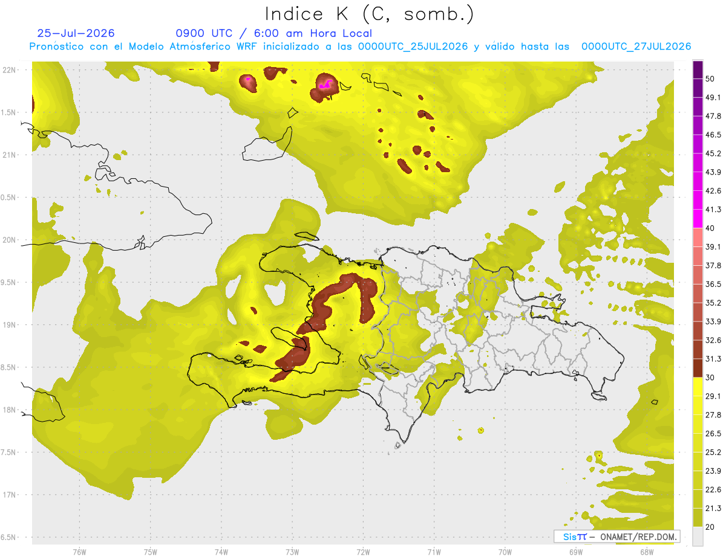Pick the dark purple swatch between 49.1 and 50
726x560 pixels.
698,88
